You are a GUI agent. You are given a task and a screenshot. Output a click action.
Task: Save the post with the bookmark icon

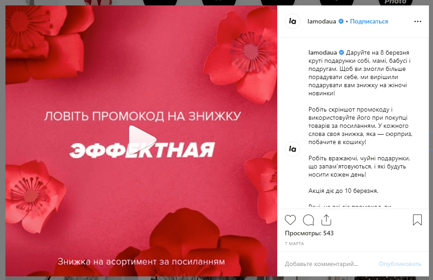(417, 220)
